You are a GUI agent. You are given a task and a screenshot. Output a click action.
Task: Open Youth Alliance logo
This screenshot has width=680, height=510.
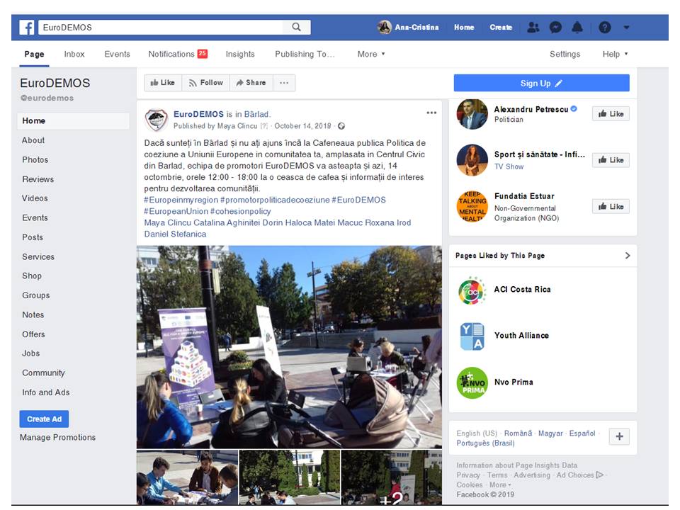pos(472,336)
